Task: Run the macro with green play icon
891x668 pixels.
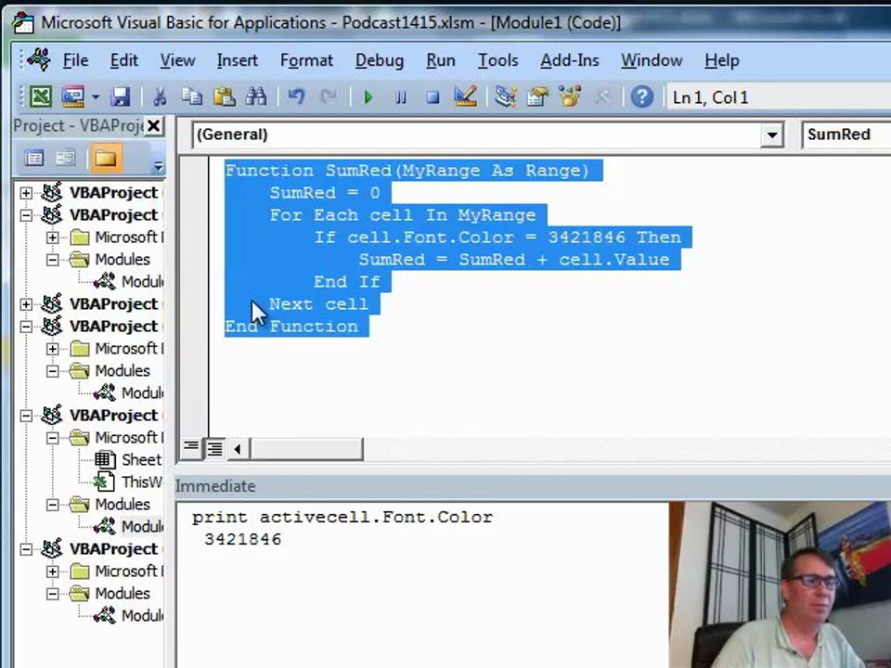Action: tap(368, 97)
